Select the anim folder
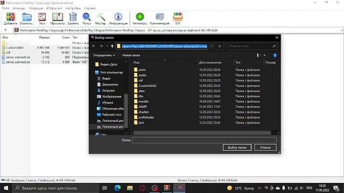The image size is (344, 193). tap(142, 70)
